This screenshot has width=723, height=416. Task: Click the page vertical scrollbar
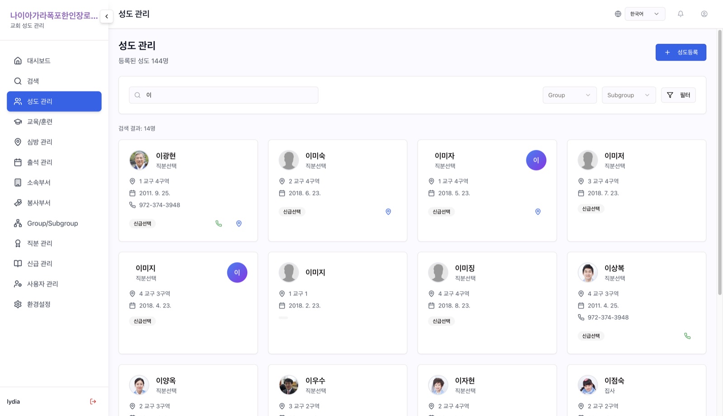[720, 163]
